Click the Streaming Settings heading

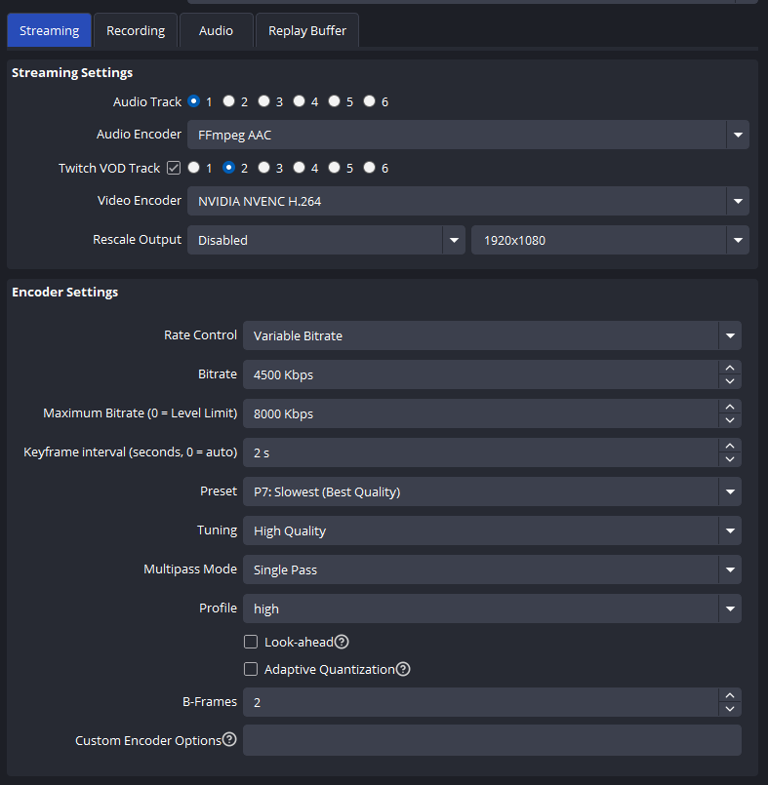(x=72, y=72)
